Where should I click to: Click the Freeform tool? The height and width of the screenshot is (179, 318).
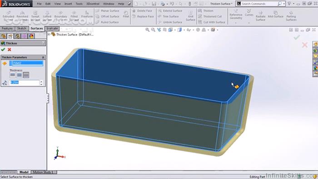click(x=87, y=15)
